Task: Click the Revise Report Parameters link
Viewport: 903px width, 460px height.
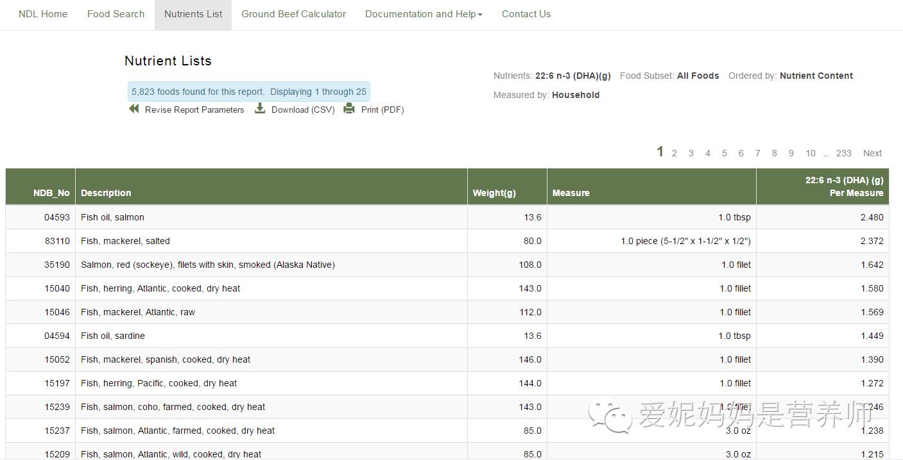Action: pos(194,110)
